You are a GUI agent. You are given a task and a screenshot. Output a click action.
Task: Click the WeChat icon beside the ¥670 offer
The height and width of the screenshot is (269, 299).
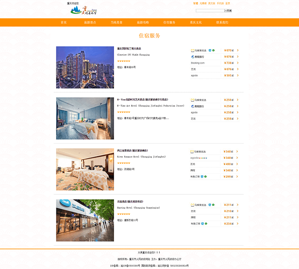[x=213, y=50]
